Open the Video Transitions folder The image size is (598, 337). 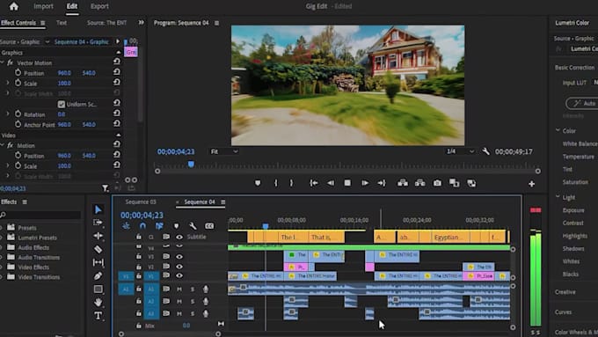pyautogui.click(x=39, y=277)
